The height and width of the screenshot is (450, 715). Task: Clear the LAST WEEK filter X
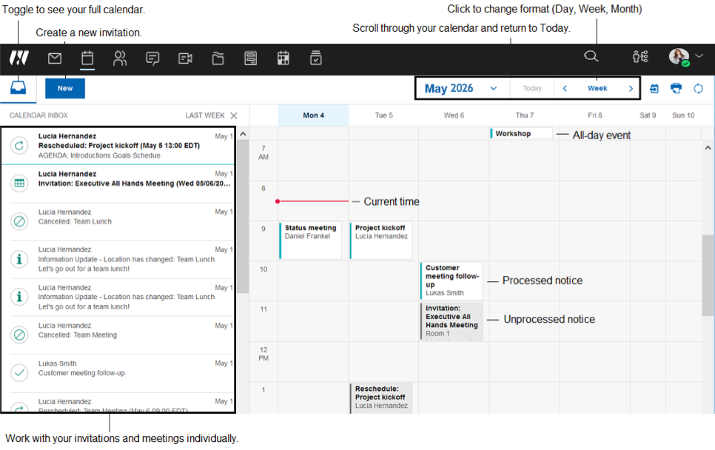click(233, 115)
